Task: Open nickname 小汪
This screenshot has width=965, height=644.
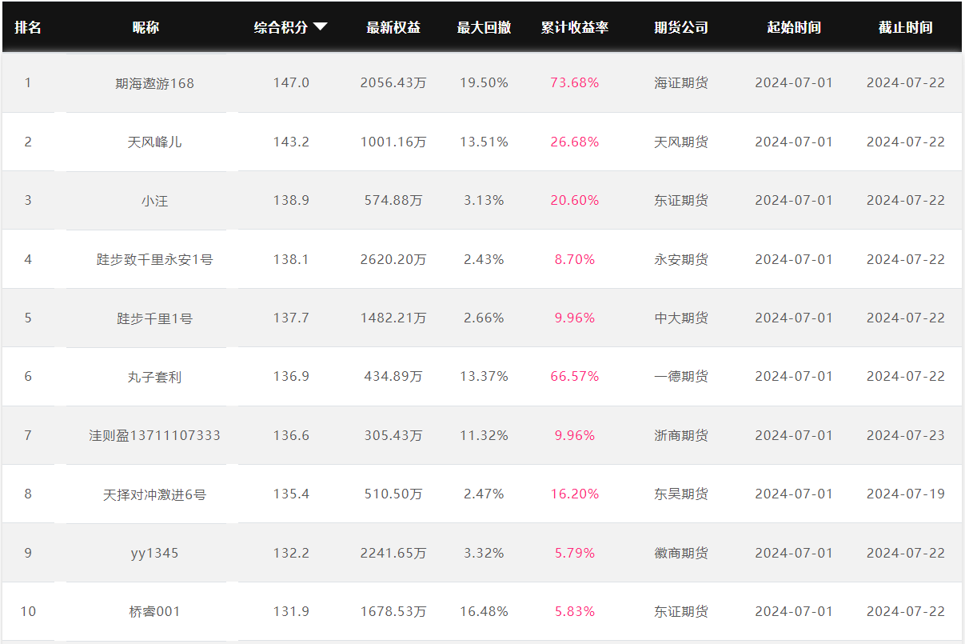Action: pyautogui.click(x=154, y=201)
